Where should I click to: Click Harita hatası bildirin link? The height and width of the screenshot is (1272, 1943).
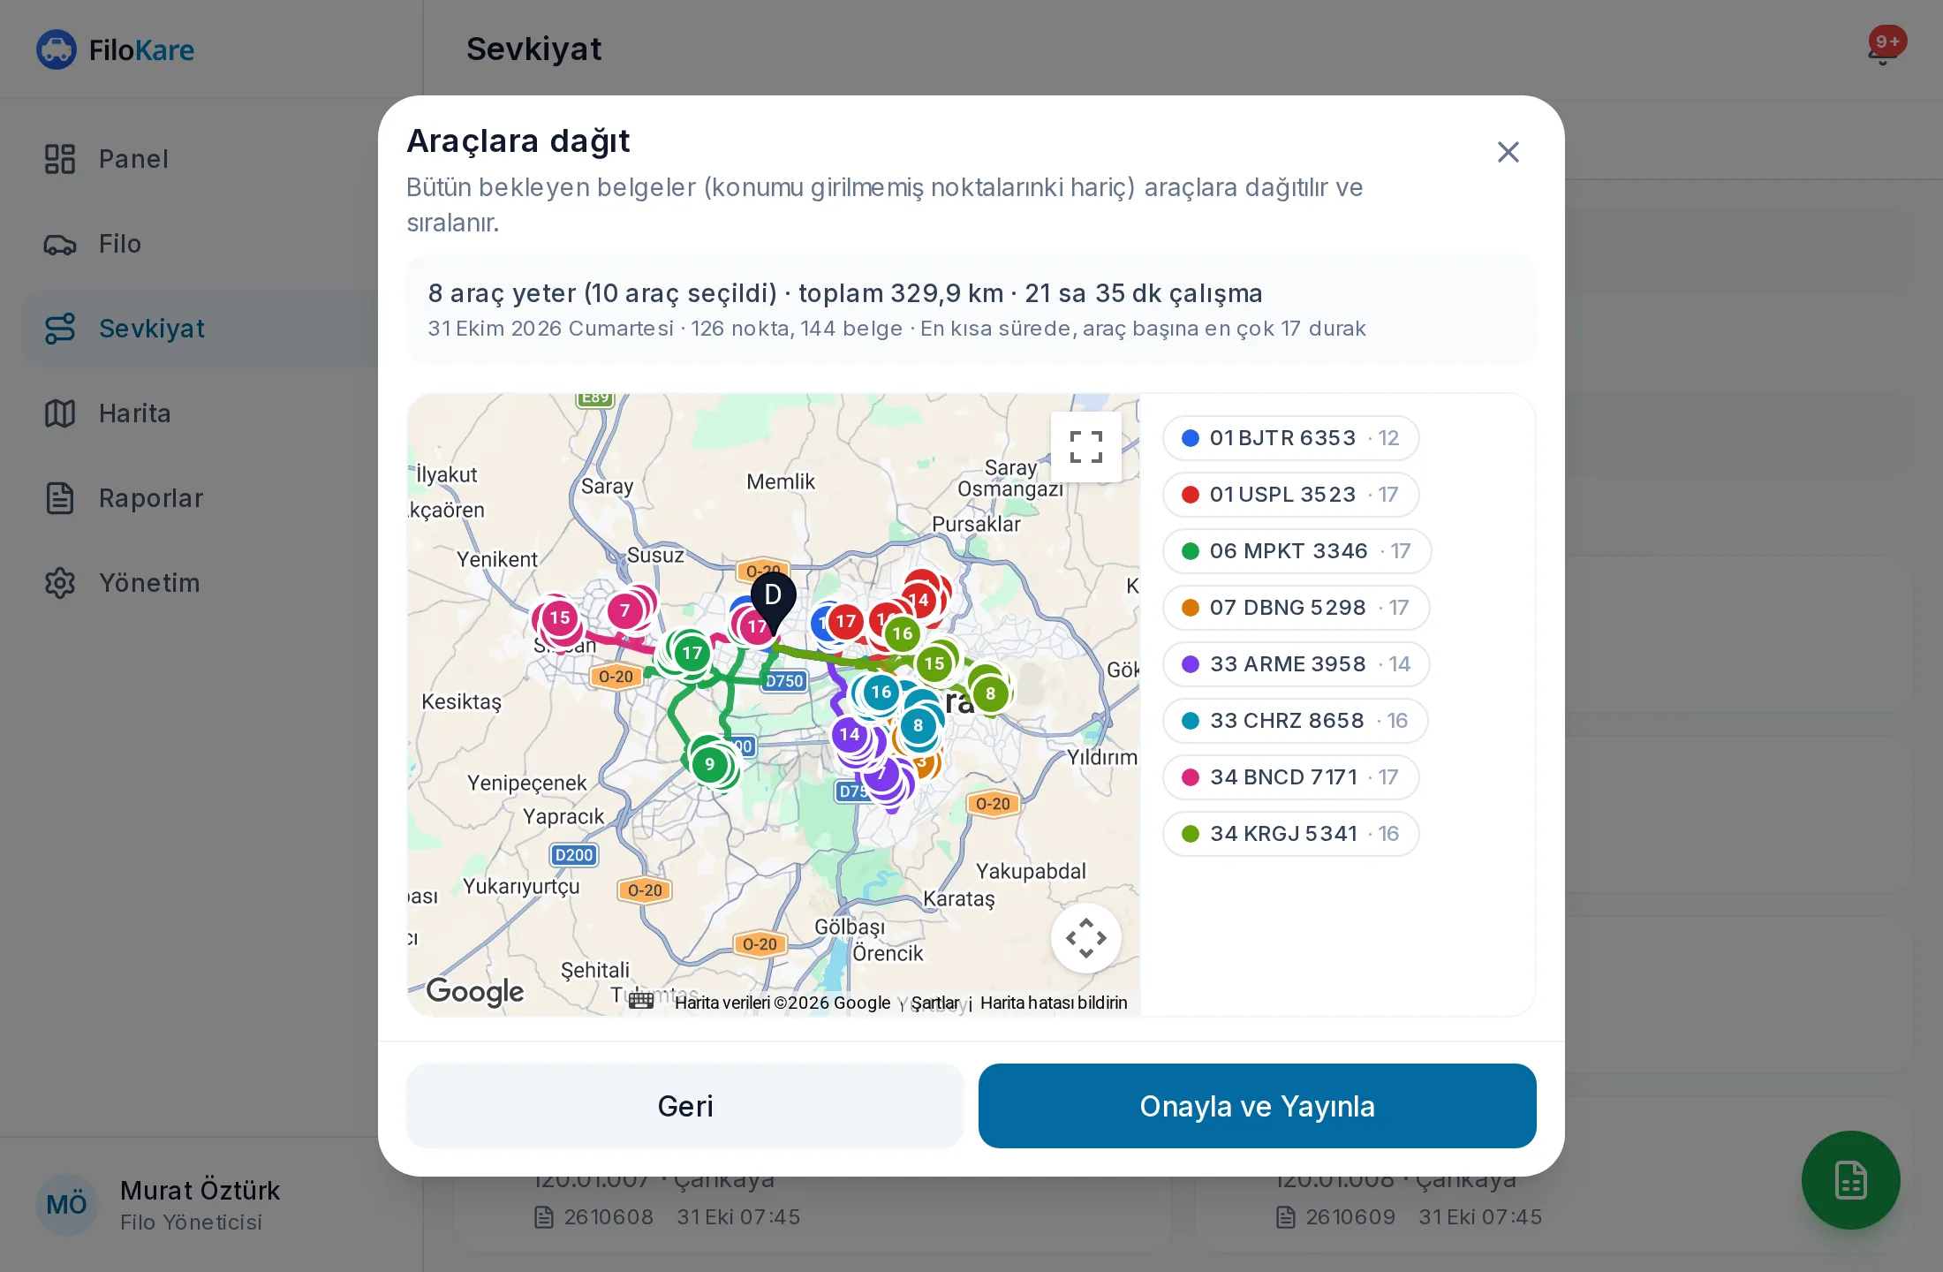point(1054,1003)
